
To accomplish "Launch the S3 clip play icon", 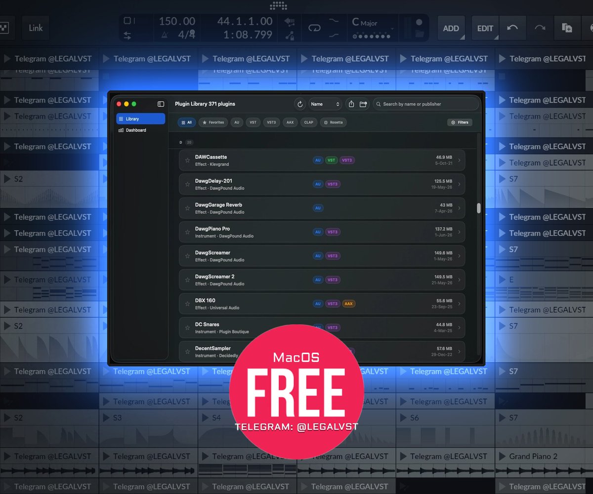I will coord(106,418).
